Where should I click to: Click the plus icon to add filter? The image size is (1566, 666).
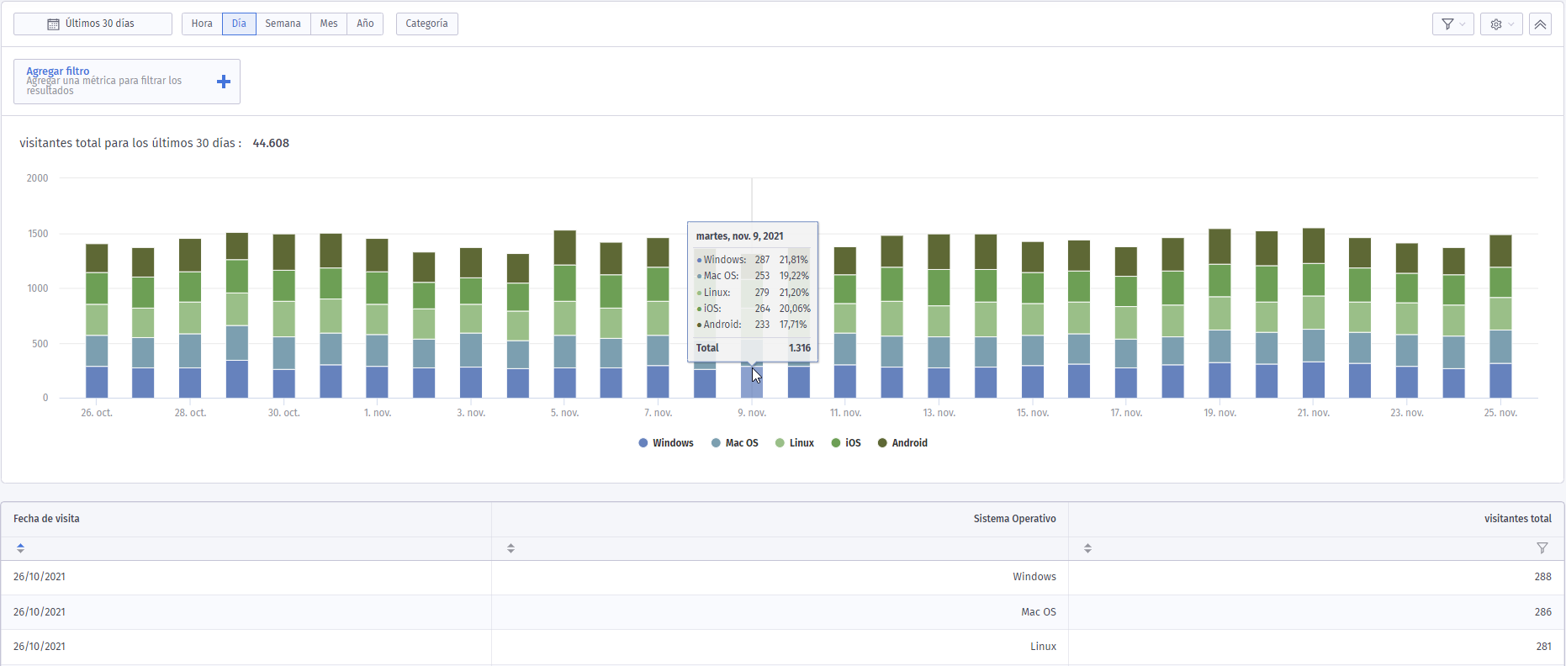coord(224,82)
